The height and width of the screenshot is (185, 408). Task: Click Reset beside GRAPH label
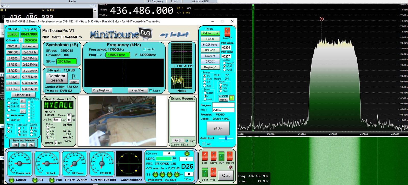(x=223, y=100)
